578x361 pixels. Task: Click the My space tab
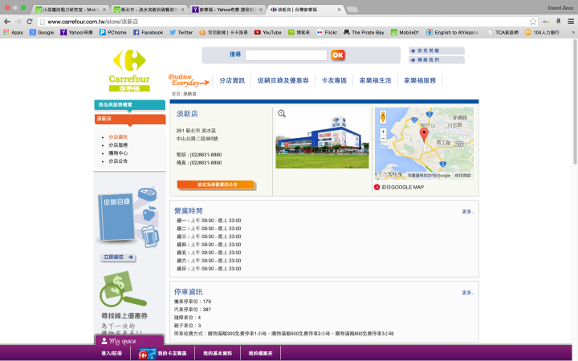point(129,341)
